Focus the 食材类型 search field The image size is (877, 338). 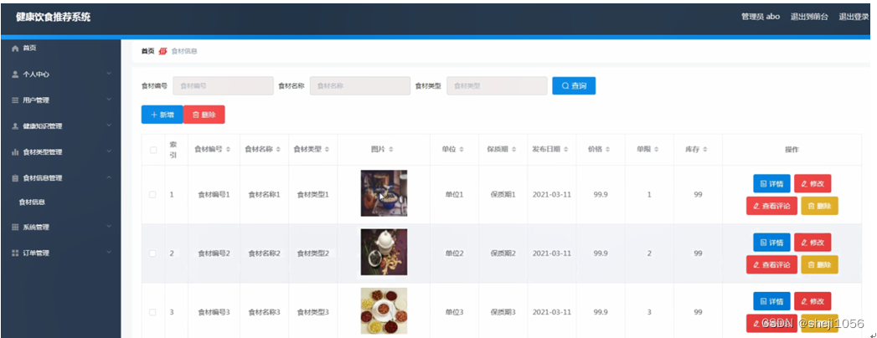tap(497, 86)
